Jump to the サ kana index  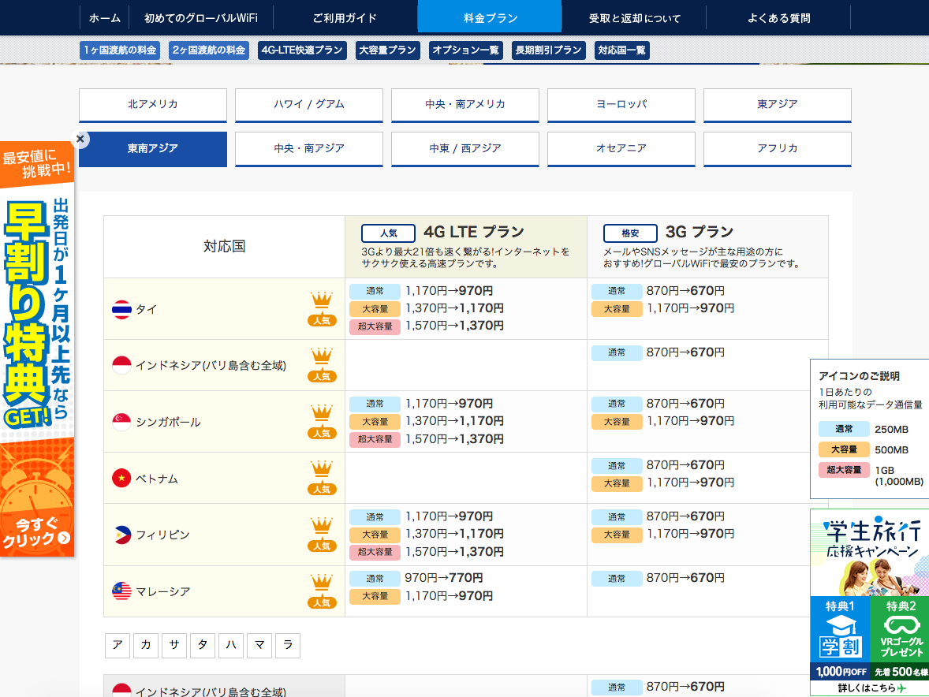(x=173, y=645)
